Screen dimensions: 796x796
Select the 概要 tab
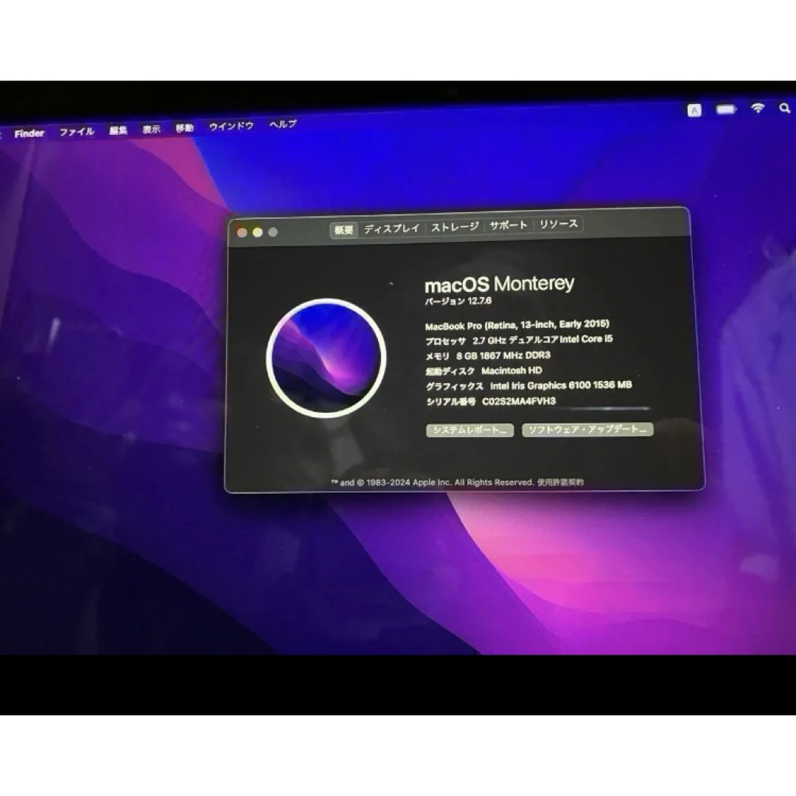tap(343, 230)
